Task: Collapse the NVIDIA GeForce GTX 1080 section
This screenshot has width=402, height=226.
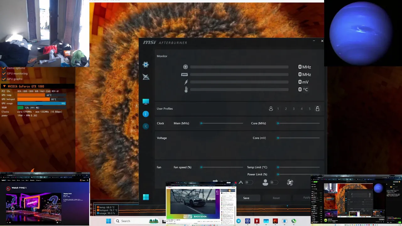Action: tap(4, 86)
